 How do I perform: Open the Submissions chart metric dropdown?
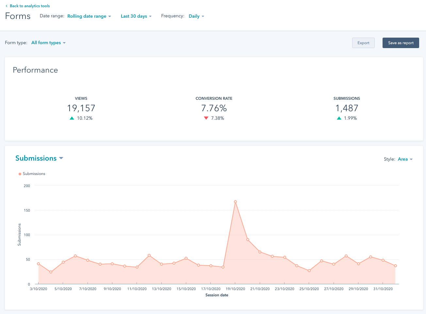(x=39, y=158)
